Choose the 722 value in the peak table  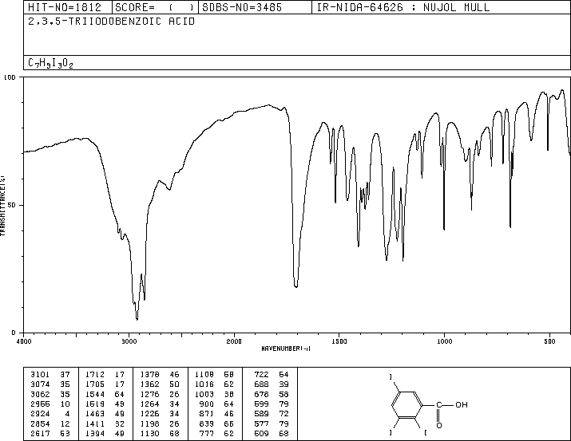[261, 375]
